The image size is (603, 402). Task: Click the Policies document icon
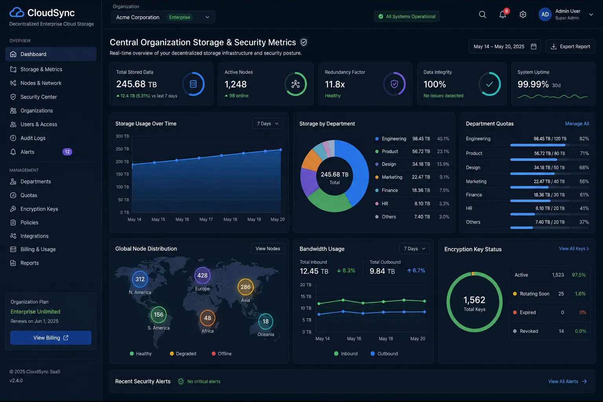coord(13,222)
